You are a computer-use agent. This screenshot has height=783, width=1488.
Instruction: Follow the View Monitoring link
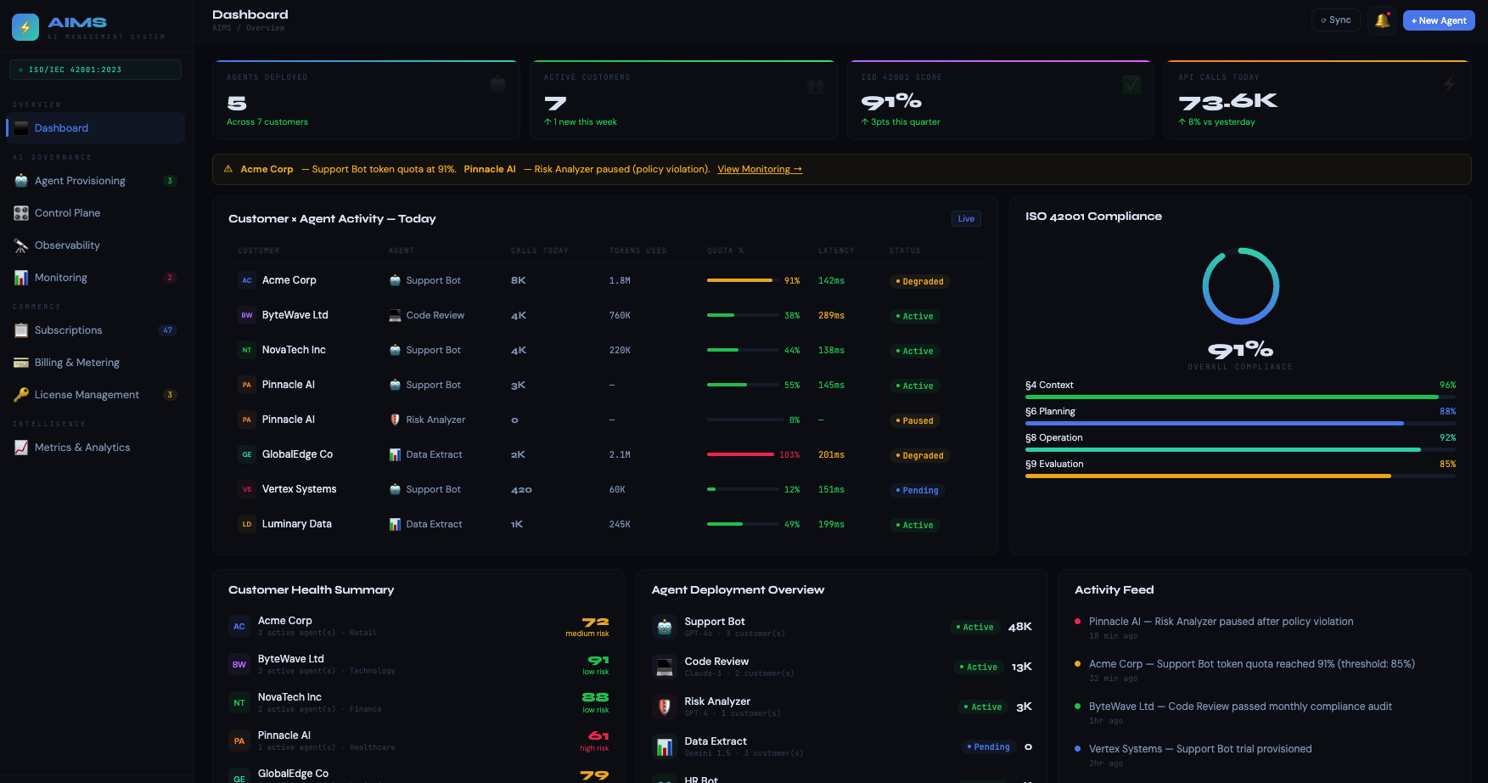click(x=760, y=169)
